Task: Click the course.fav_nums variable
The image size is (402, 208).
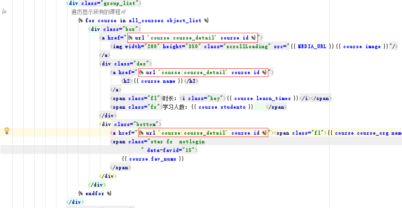Action: [x=152, y=159]
